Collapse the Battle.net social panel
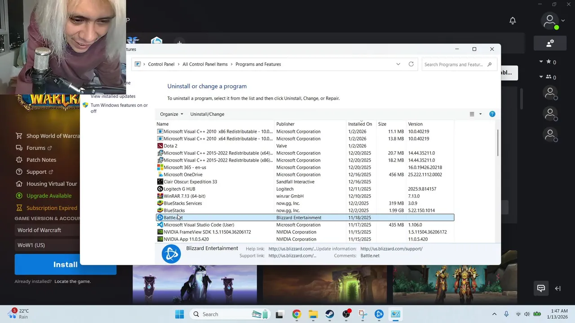This screenshot has width=575, height=323. (558, 288)
